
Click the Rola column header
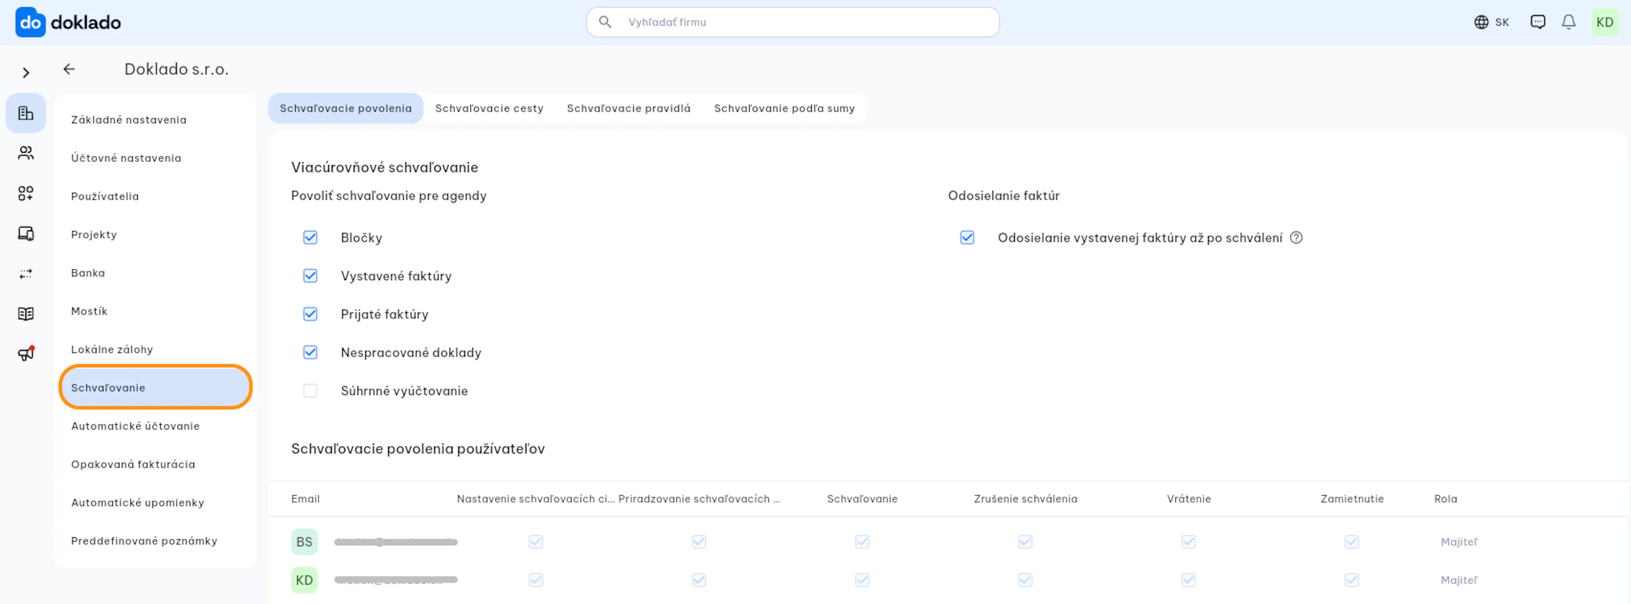(x=1445, y=499)
